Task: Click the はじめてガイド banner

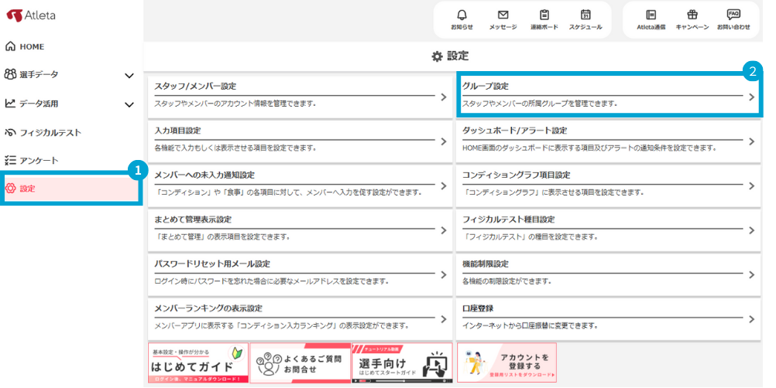Action: point(197,363)
